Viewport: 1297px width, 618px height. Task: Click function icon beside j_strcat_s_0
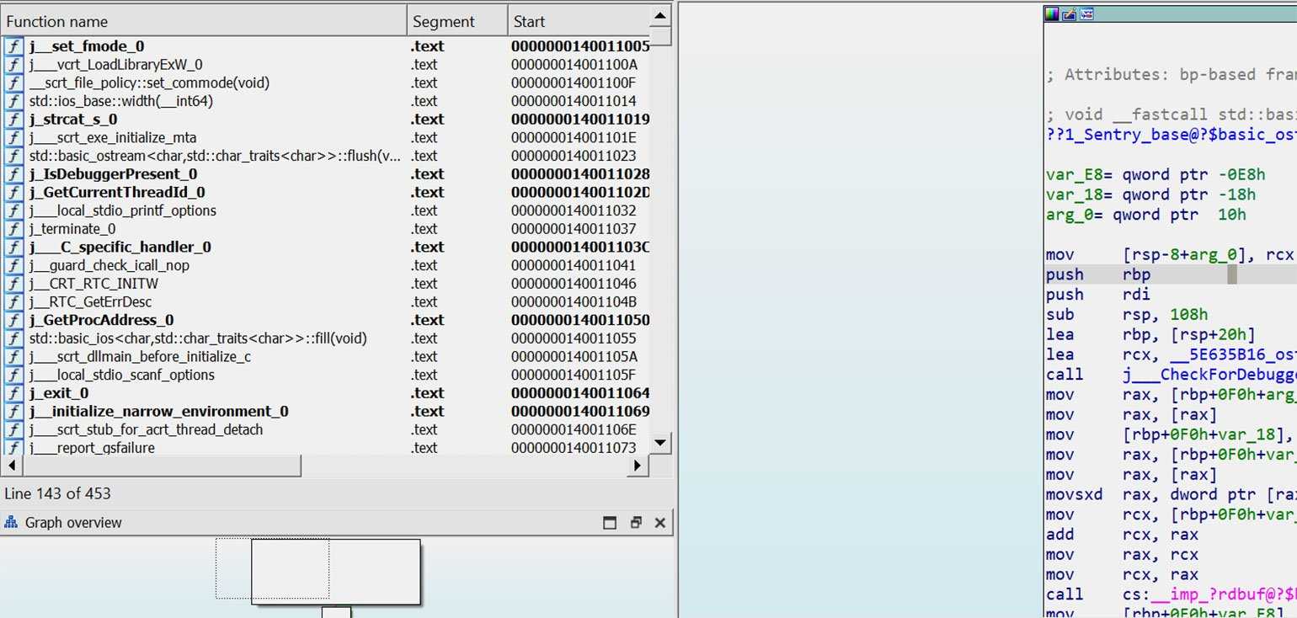click(13, 120)
